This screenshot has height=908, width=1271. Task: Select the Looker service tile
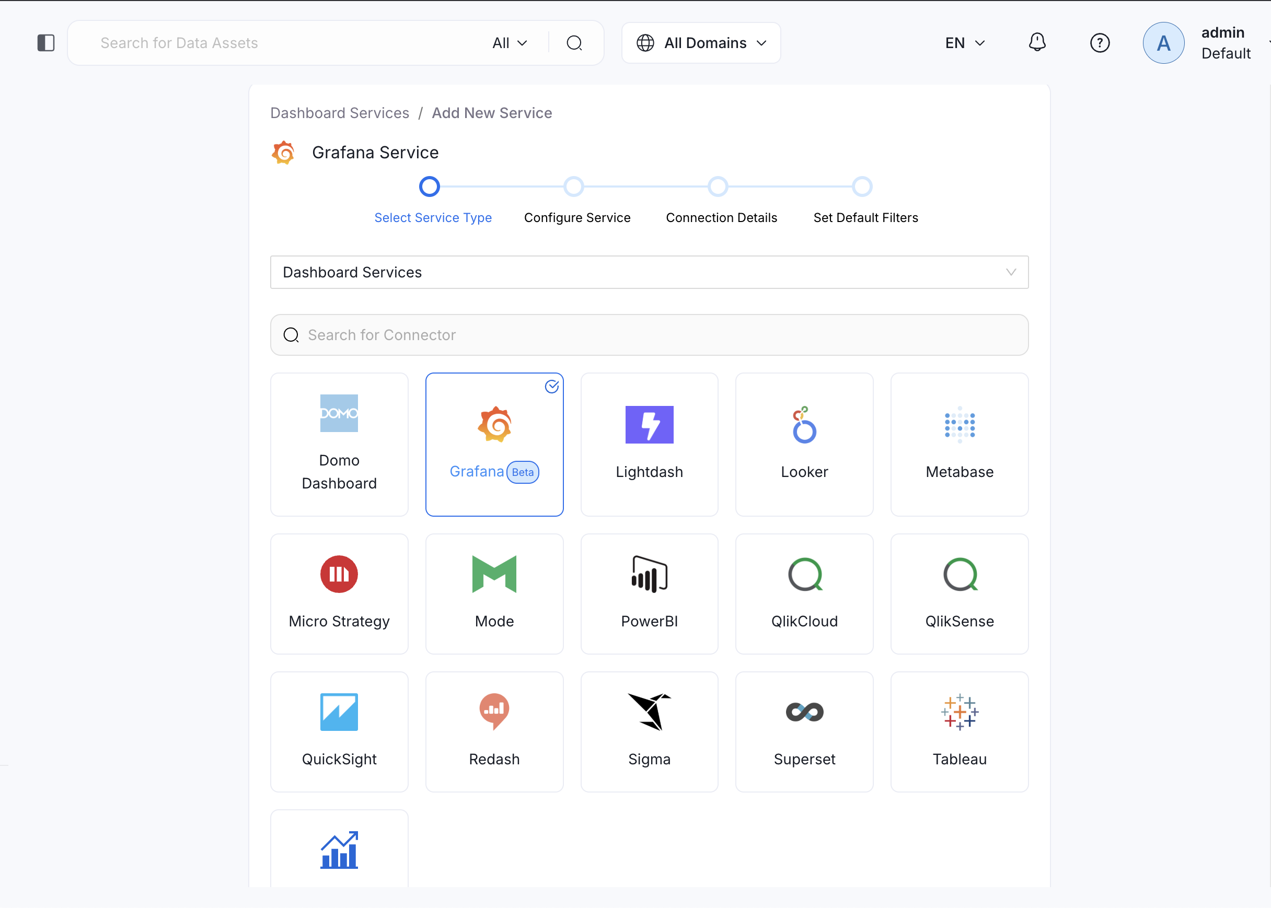point(804,444)
